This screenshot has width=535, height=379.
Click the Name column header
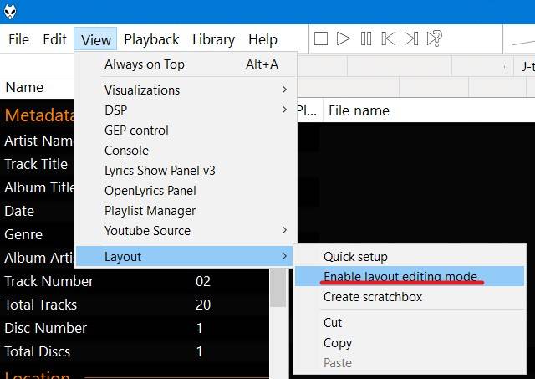(37, 87)
